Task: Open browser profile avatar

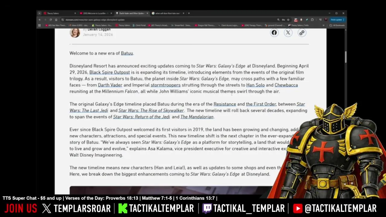Action: pyautogui.click(x=326, y=20)
